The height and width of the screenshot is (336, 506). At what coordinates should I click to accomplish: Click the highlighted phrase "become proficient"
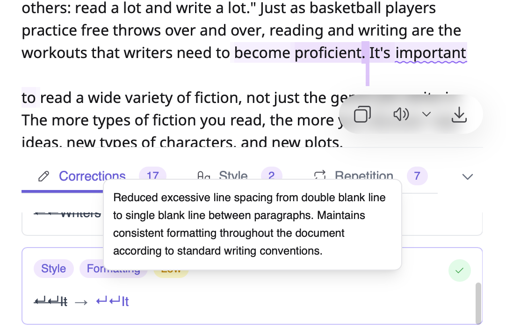[x=297, y=53]
